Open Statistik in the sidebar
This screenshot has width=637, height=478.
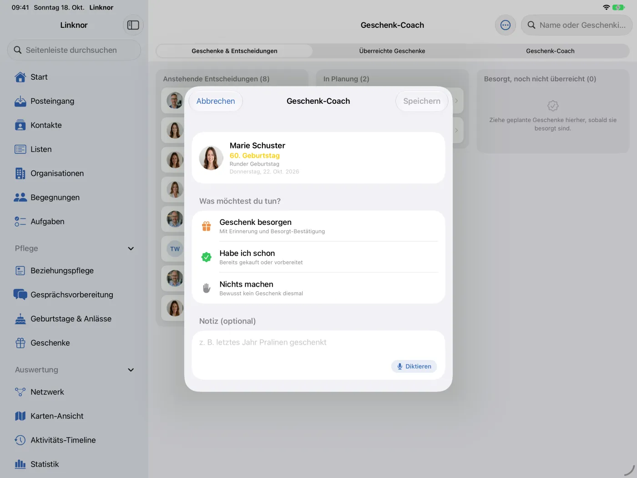(74, 464)
